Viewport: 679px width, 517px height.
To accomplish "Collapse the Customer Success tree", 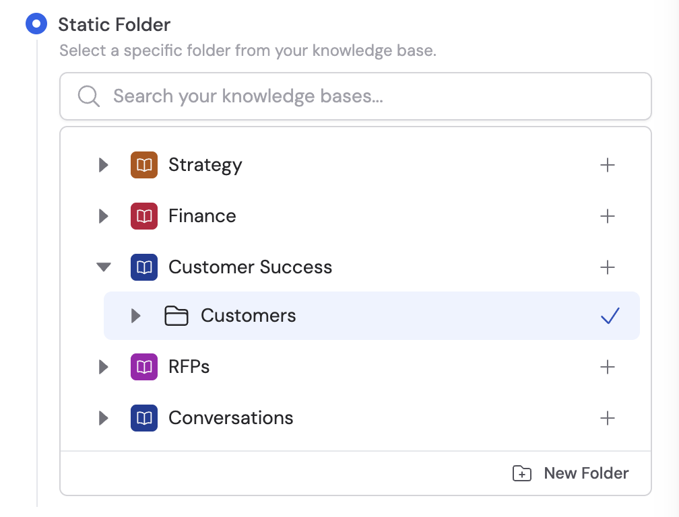I will tap(103, 267).
